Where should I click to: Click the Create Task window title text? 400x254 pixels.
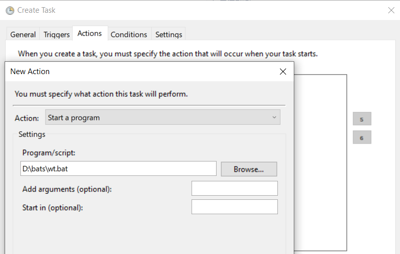pyautogui.click(x=36, y=10)
